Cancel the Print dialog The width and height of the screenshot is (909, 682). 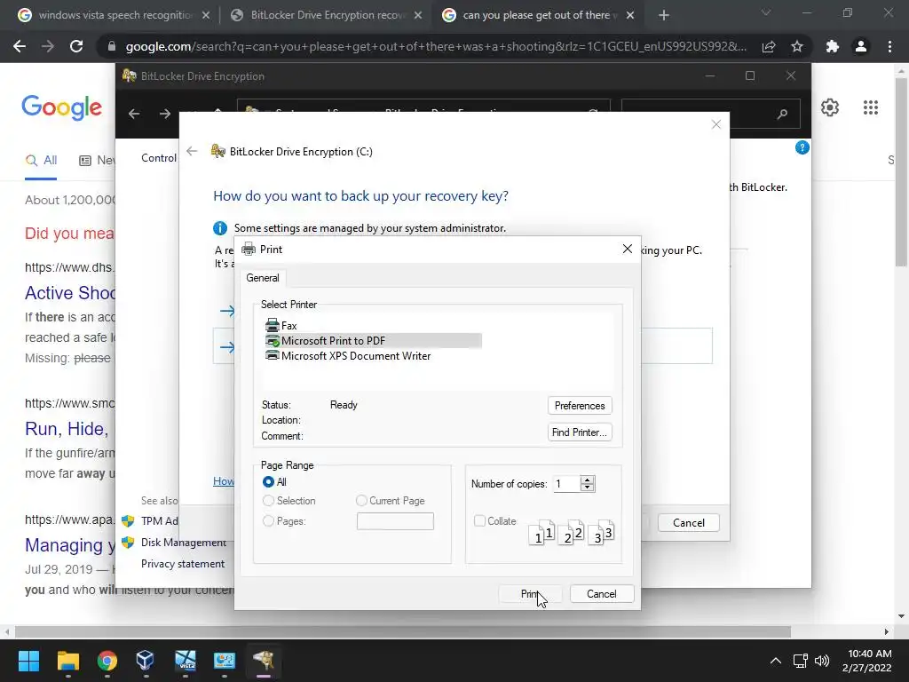pyautogui.click(x=601, y=594)
